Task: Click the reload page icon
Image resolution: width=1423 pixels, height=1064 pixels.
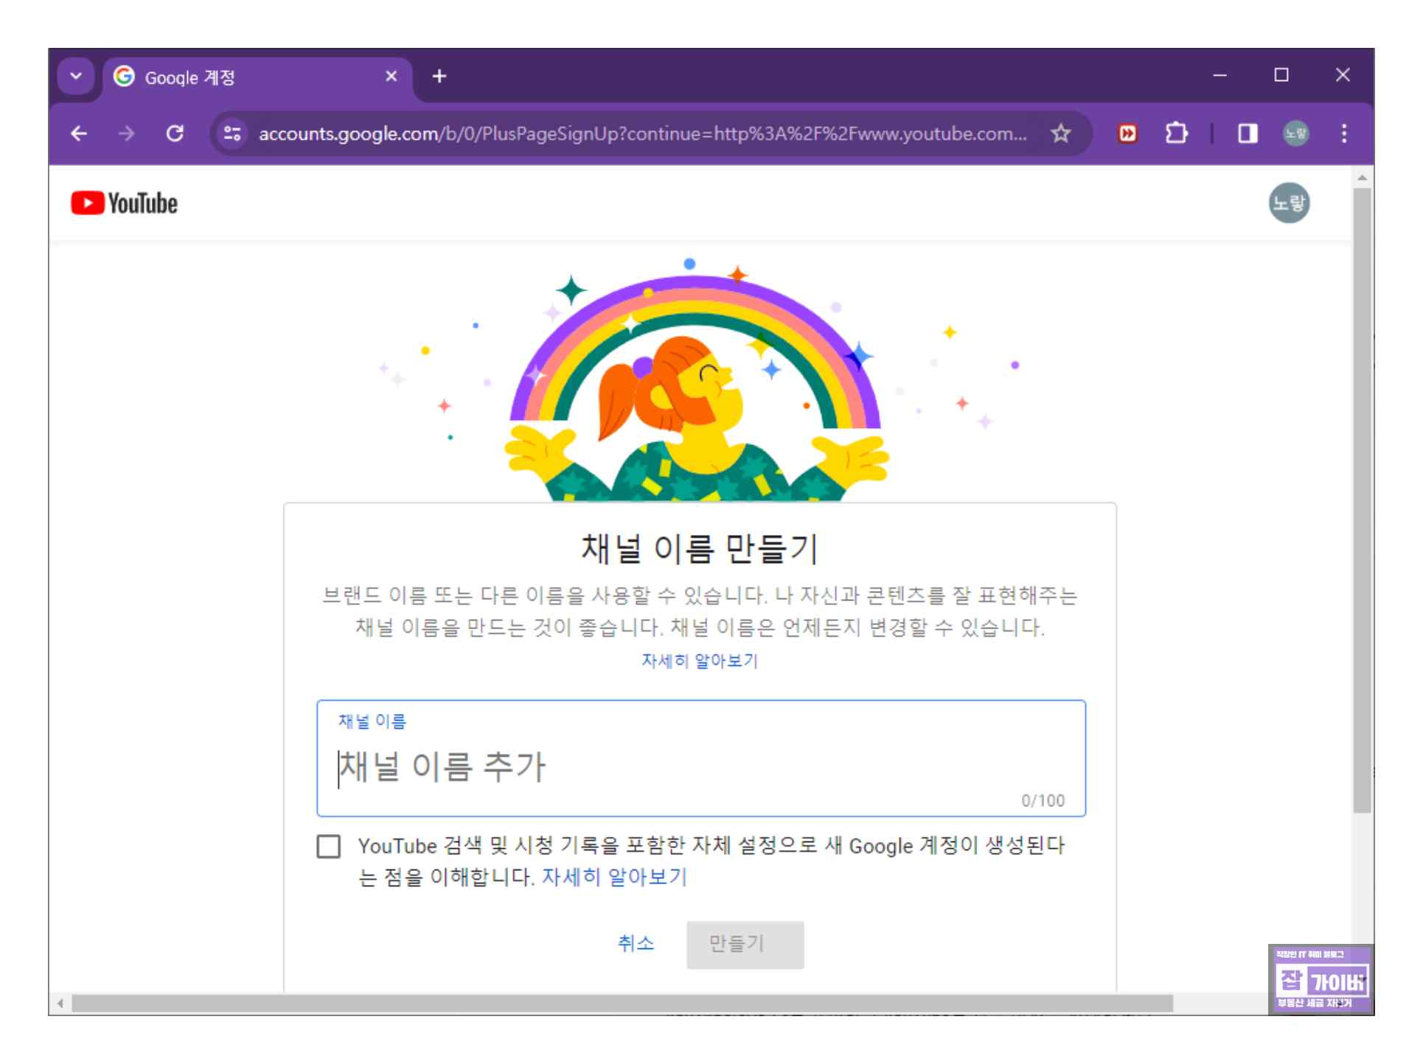Action: 175,133
